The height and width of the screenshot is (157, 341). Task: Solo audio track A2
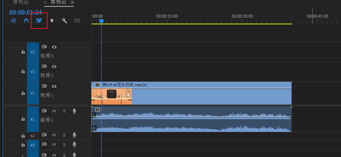(64, 135)
